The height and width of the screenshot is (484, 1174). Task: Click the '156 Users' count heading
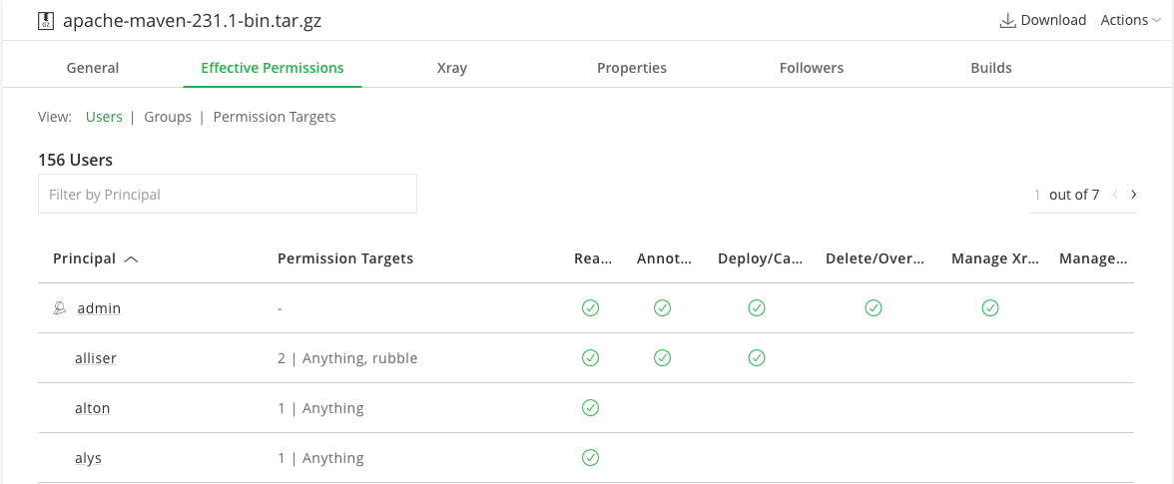(x=75, y=160)
